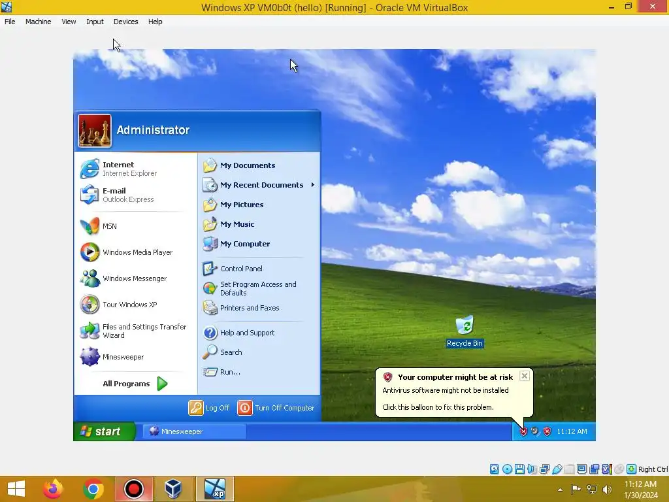The height and width of the screenshot is (502, 669).
Task: Show hidden icons in host system tray
Action: (x=560, y=490)
